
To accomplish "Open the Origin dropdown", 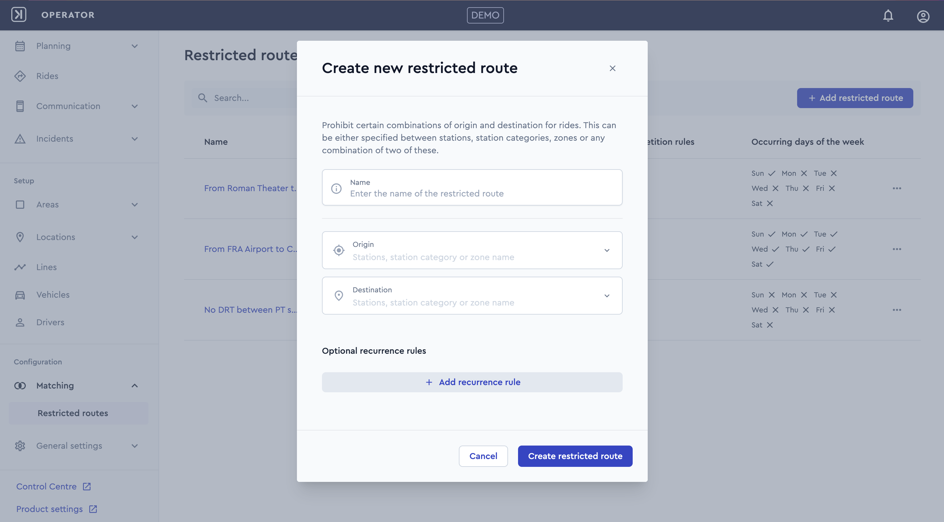I will (x=472, y=250).
